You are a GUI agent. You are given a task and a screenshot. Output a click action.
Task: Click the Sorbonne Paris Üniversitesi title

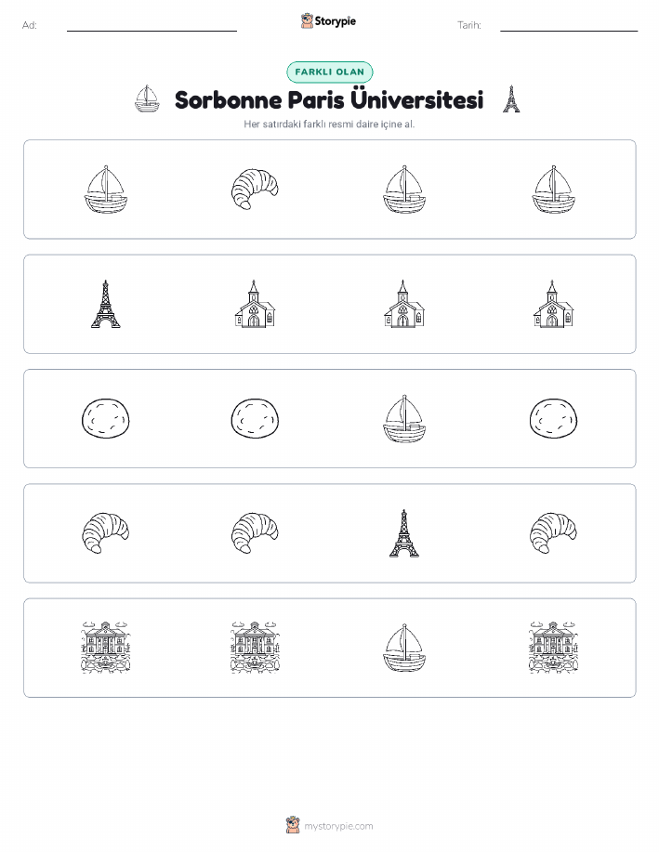tap(329, 100)
